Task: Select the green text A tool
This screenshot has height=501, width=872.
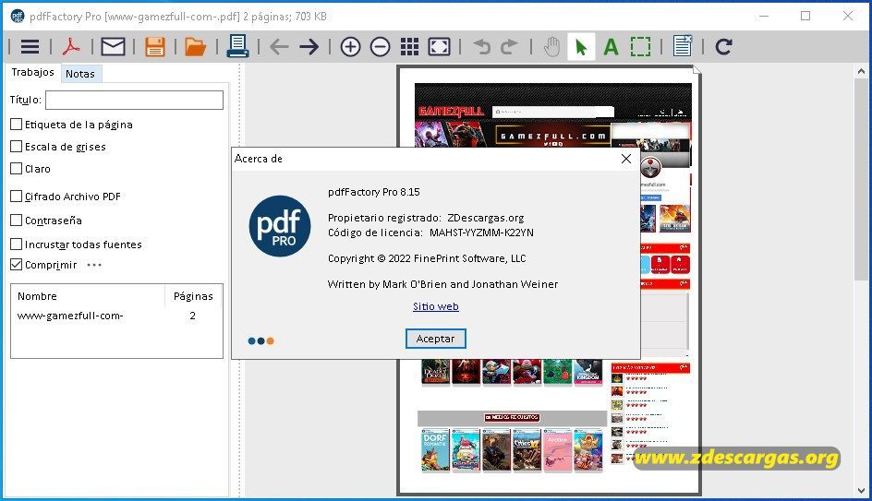Action: coord(612,47)
